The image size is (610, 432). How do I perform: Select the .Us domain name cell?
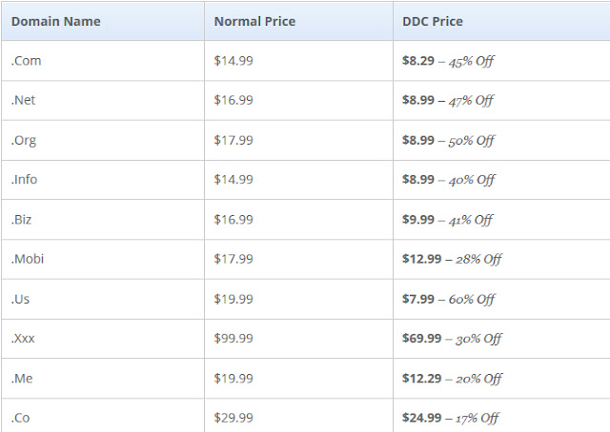tap(103, 299)
